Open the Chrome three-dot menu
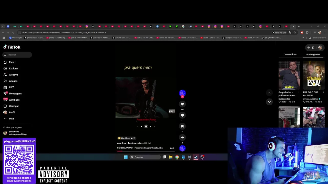This screenshot has height=184, width=328. 325,32
